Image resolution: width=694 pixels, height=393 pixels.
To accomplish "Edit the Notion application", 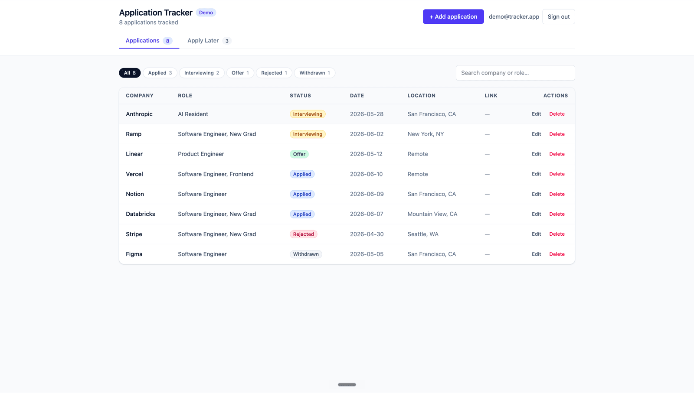I will pyautogui.click(x=537, y=194).
